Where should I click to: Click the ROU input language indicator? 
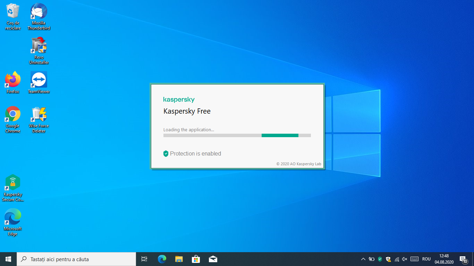pos(426,259)
